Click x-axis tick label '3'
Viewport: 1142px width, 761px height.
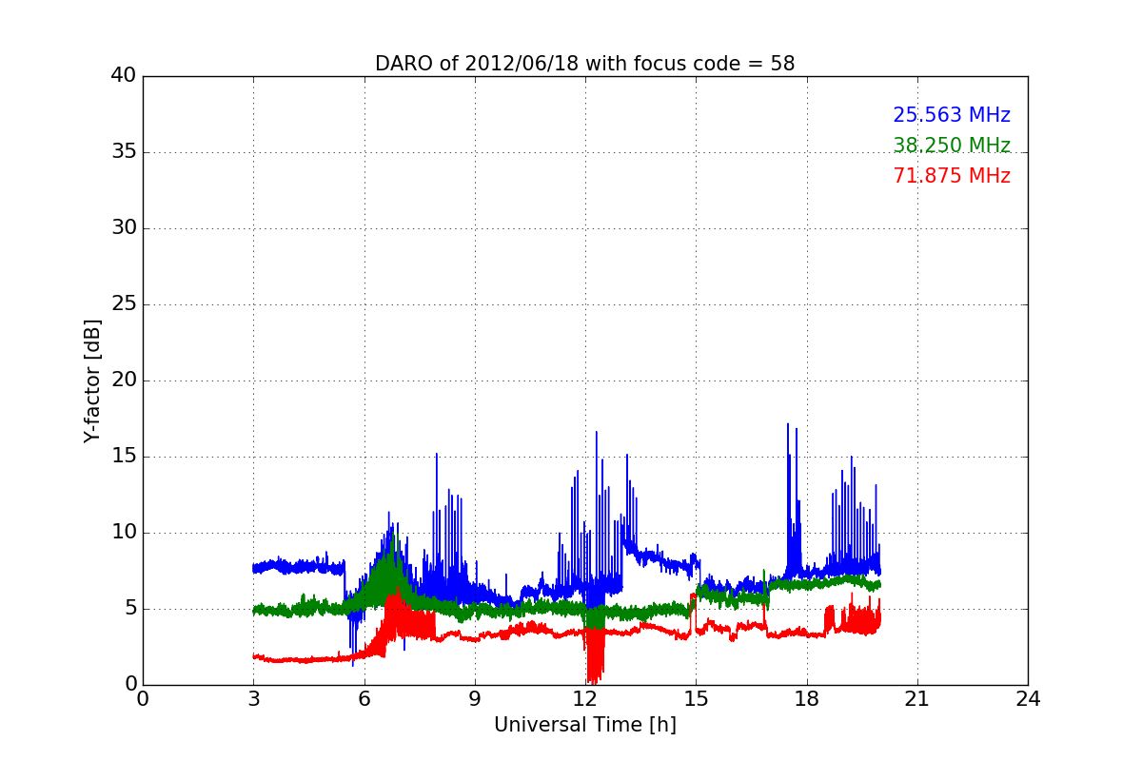[x=253, y=699]
